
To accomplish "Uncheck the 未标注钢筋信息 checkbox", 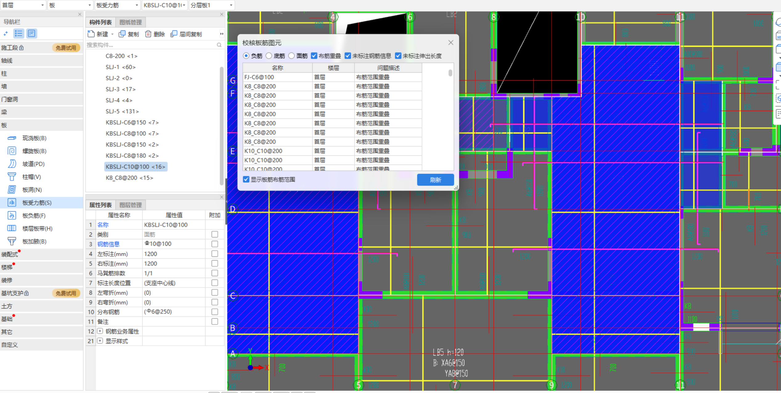I will tap(348, 56).
